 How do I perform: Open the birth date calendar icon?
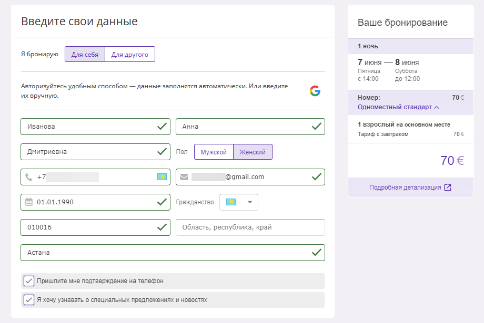click(x=29, y=202)
